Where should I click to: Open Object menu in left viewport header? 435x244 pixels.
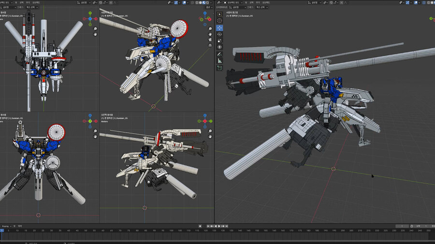tap(36, 2)
